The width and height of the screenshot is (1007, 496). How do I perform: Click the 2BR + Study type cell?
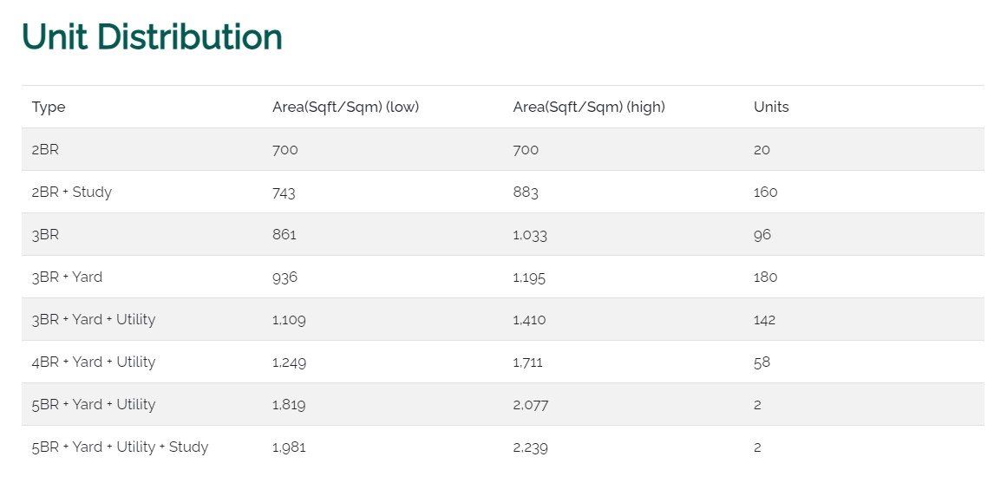pyautogui.click(x=72, y=193)
